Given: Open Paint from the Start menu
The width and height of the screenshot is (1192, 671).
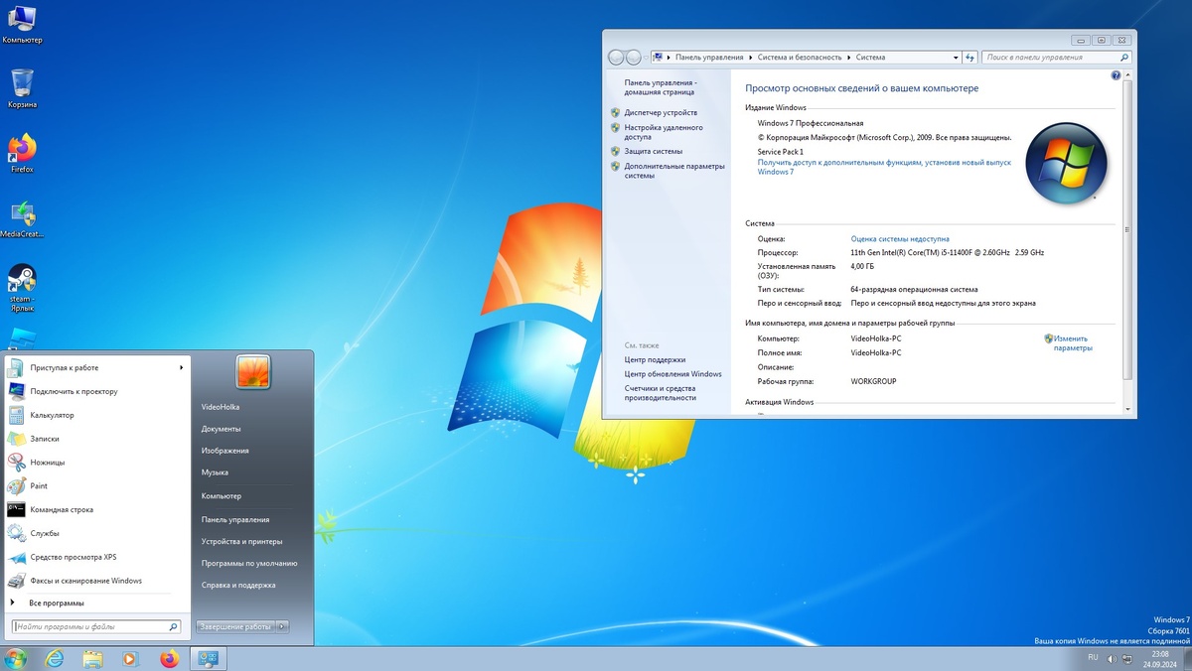Looking at the screenshot, I should tap(97, 486).
